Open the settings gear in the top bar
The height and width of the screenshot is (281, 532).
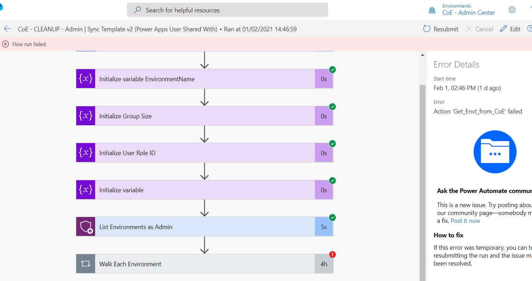(x=512, y=10)
